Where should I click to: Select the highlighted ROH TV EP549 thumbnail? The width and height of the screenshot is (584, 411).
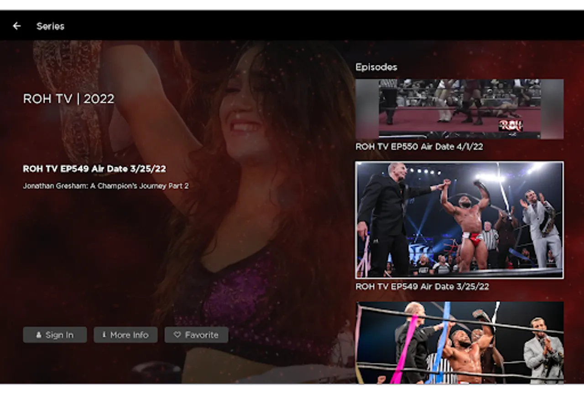coord(459,220)
